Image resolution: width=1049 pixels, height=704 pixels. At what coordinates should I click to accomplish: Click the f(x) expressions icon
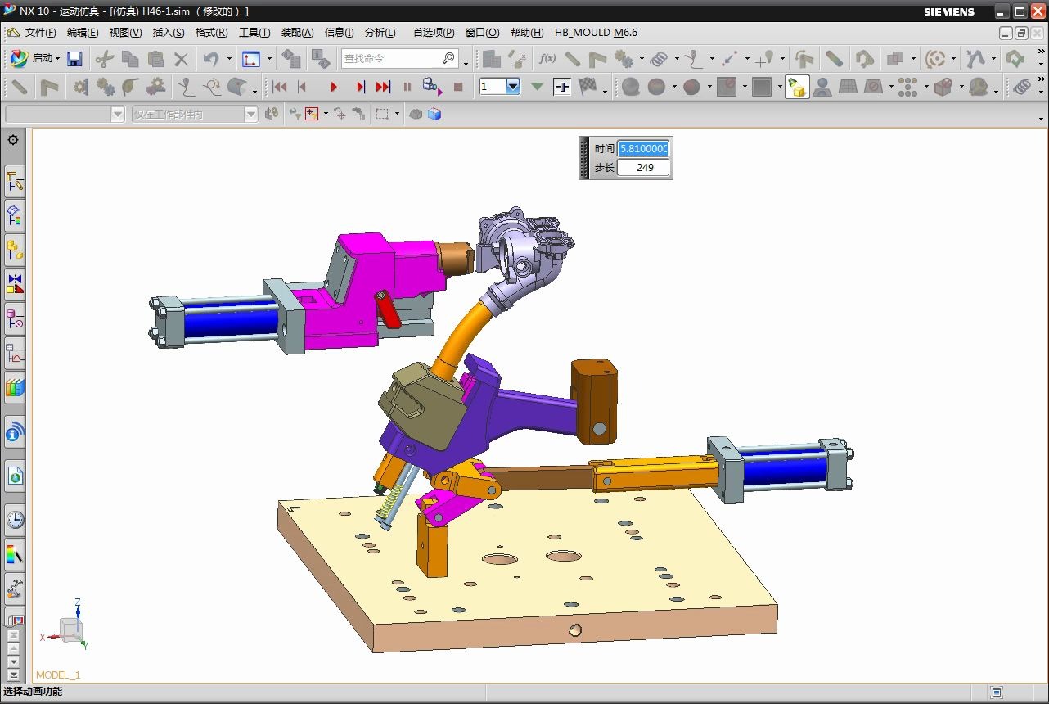click(547, 59)
